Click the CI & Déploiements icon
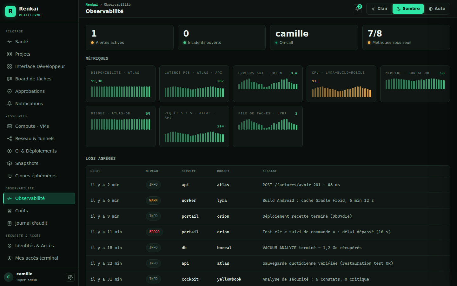 pyautogui.click(x=10, y=151)
